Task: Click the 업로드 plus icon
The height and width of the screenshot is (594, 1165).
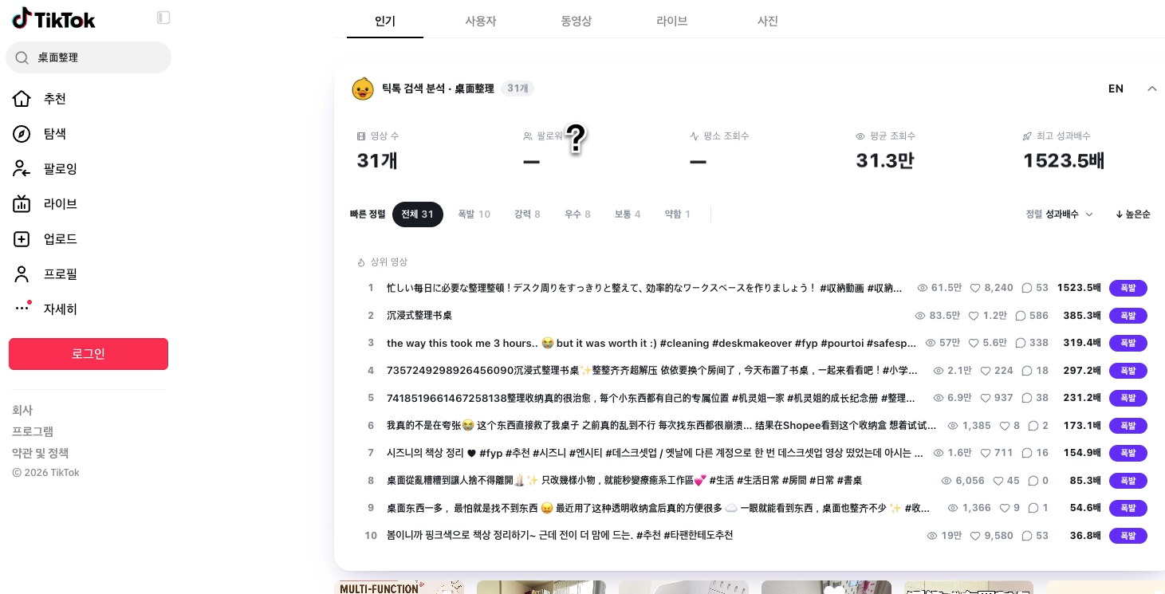Action: point(22,239)
